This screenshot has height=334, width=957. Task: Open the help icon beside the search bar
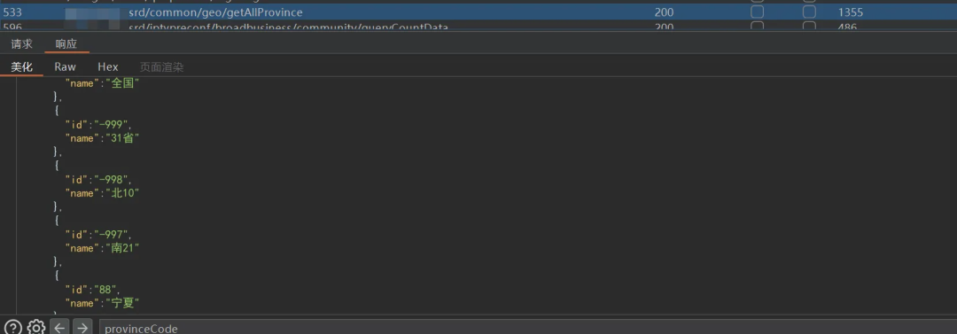tap(12, 328)
